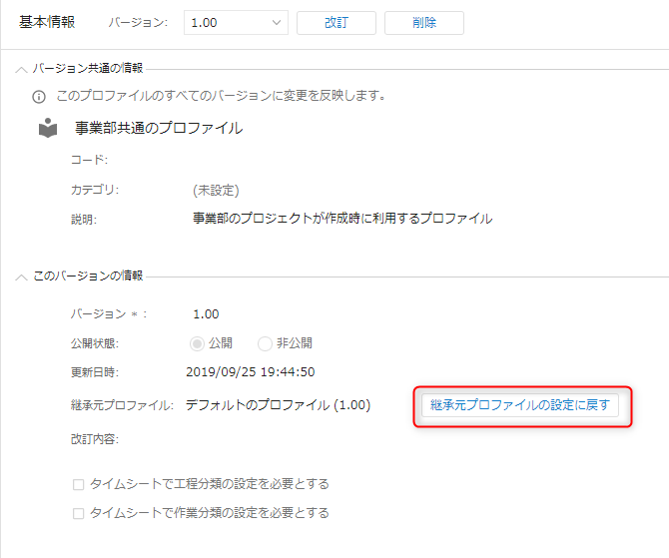Click the 改訂 button
Screen dimensions: 669x558
coord(336,23)
